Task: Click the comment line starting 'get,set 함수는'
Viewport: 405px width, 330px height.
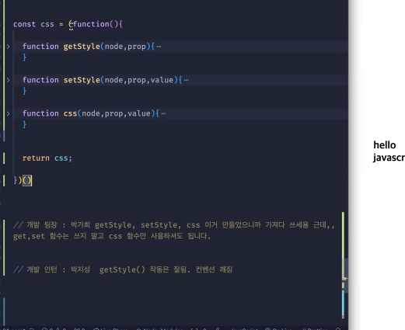Action: point(112,236)
